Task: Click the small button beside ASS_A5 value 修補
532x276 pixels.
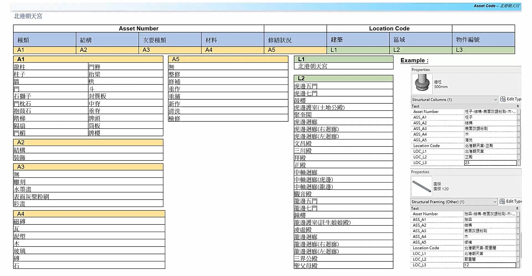Action: [518, 242]
